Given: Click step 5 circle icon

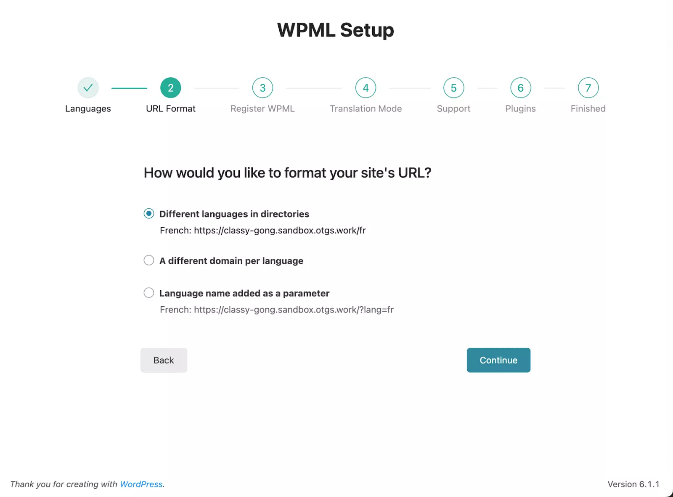Looking at the screenshot, I should tap(453, 88).
